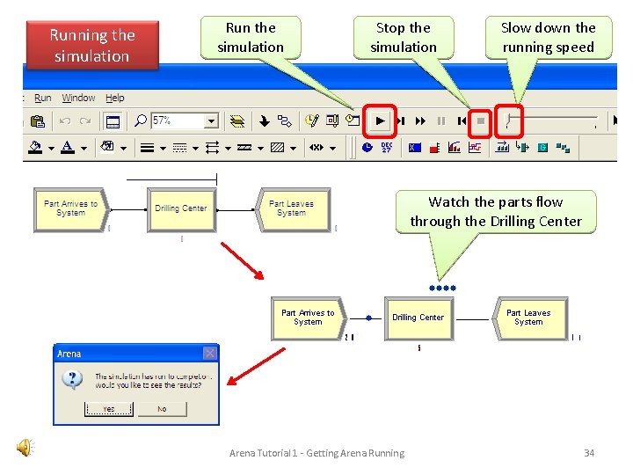
Task: Click the show dimensions icon
Action: click(316, 148)
